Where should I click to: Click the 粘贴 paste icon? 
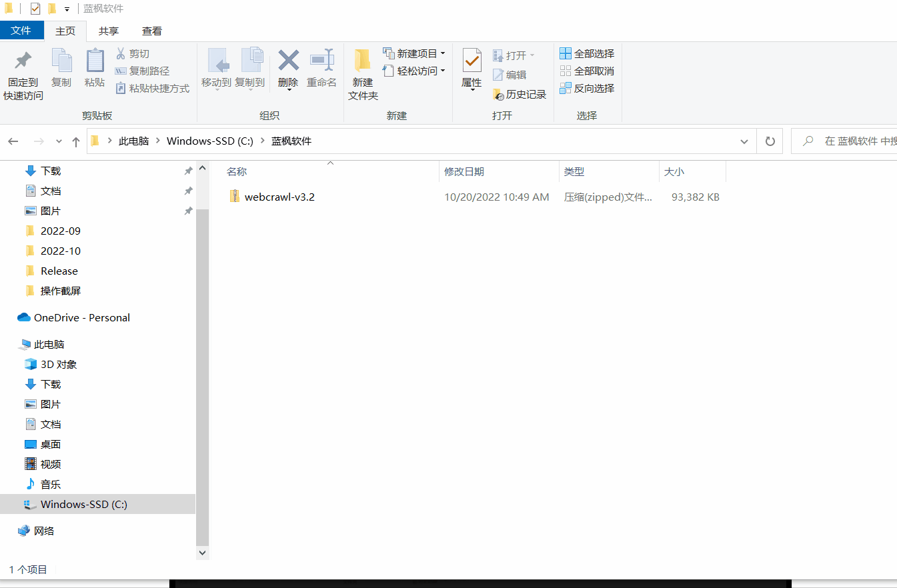click(95, 61)
